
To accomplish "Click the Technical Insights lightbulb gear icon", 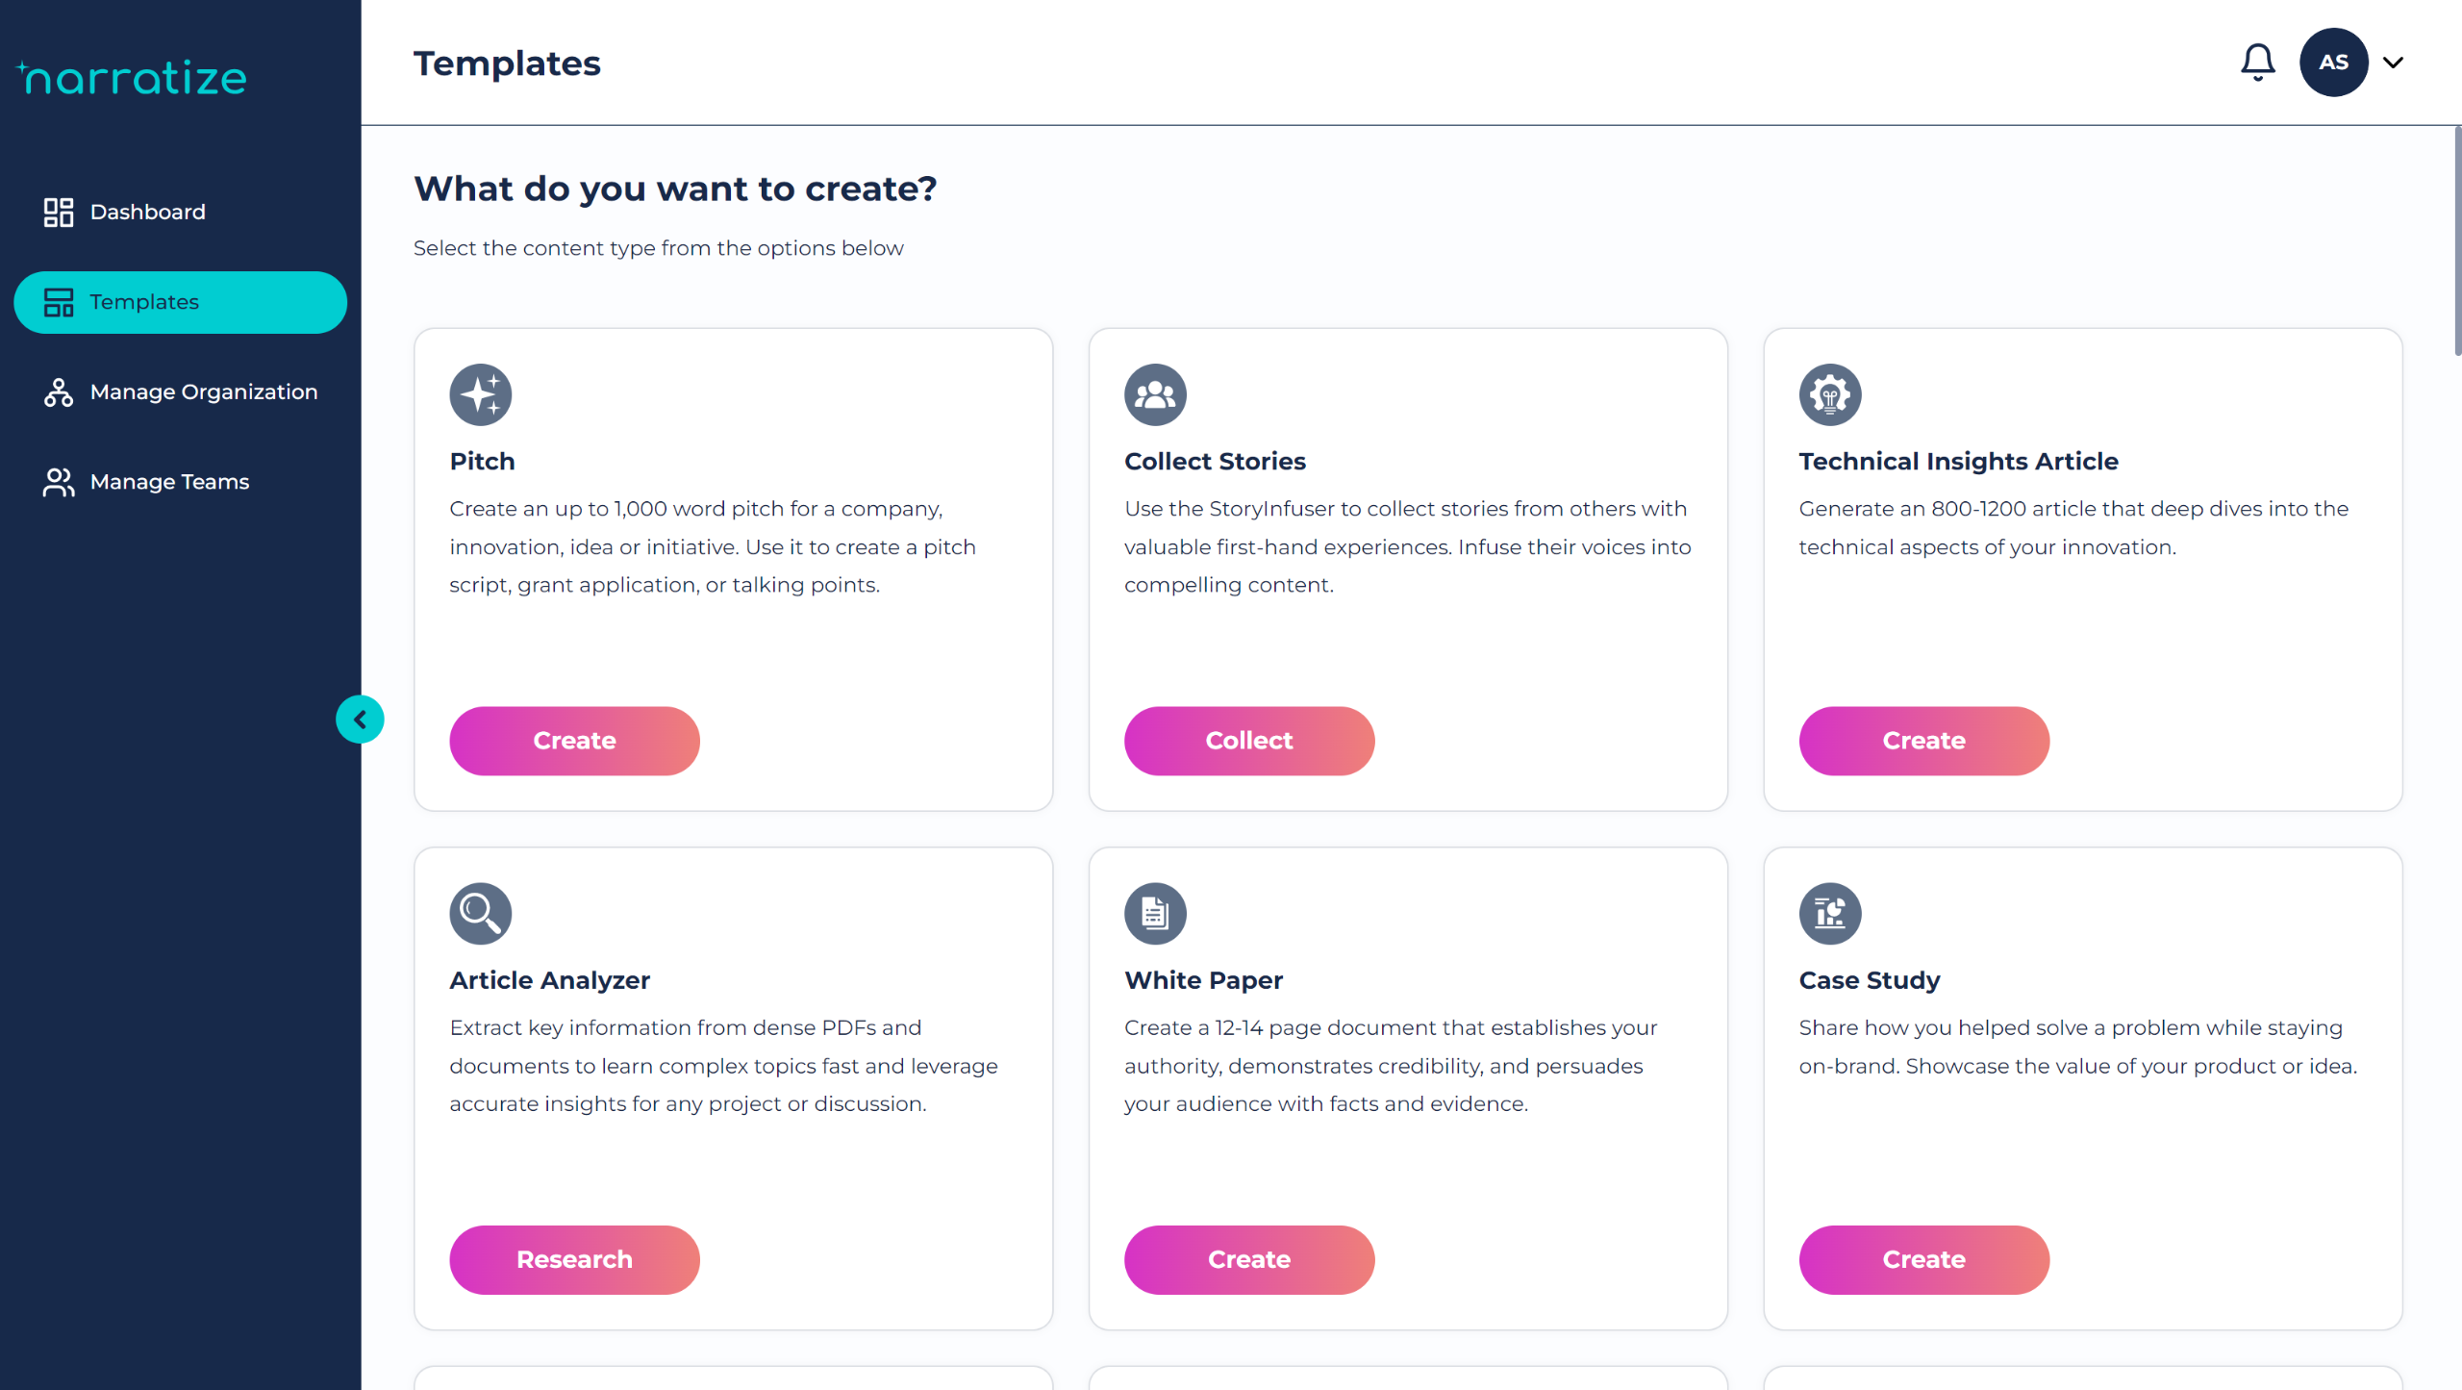I will (1829, 394).
